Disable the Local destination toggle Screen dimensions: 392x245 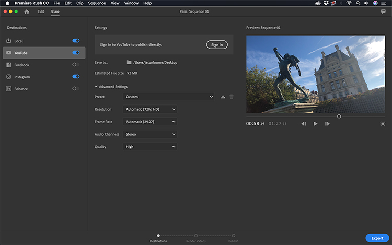tap(76, 41)
